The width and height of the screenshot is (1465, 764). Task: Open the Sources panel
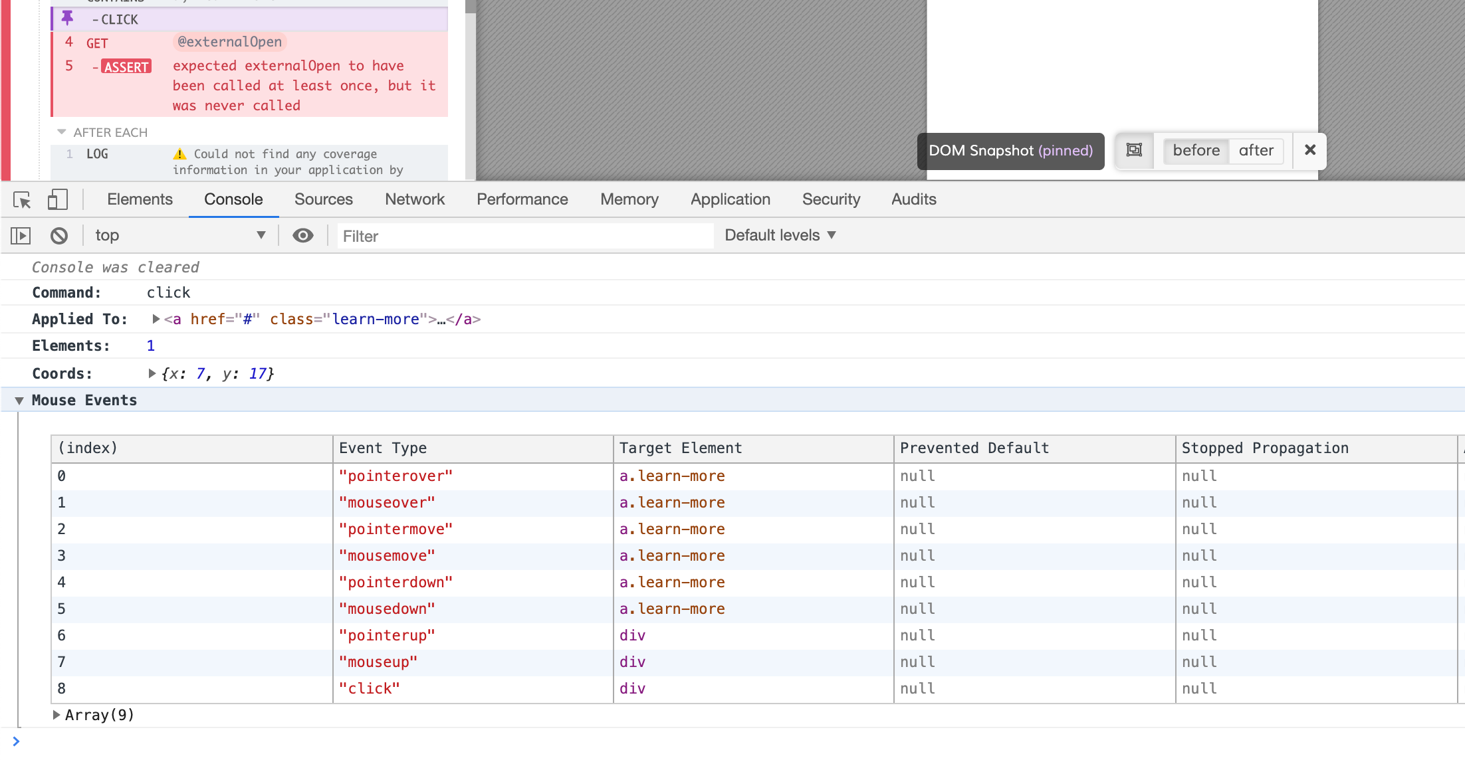pyautogui.click(x=323, y=199)
